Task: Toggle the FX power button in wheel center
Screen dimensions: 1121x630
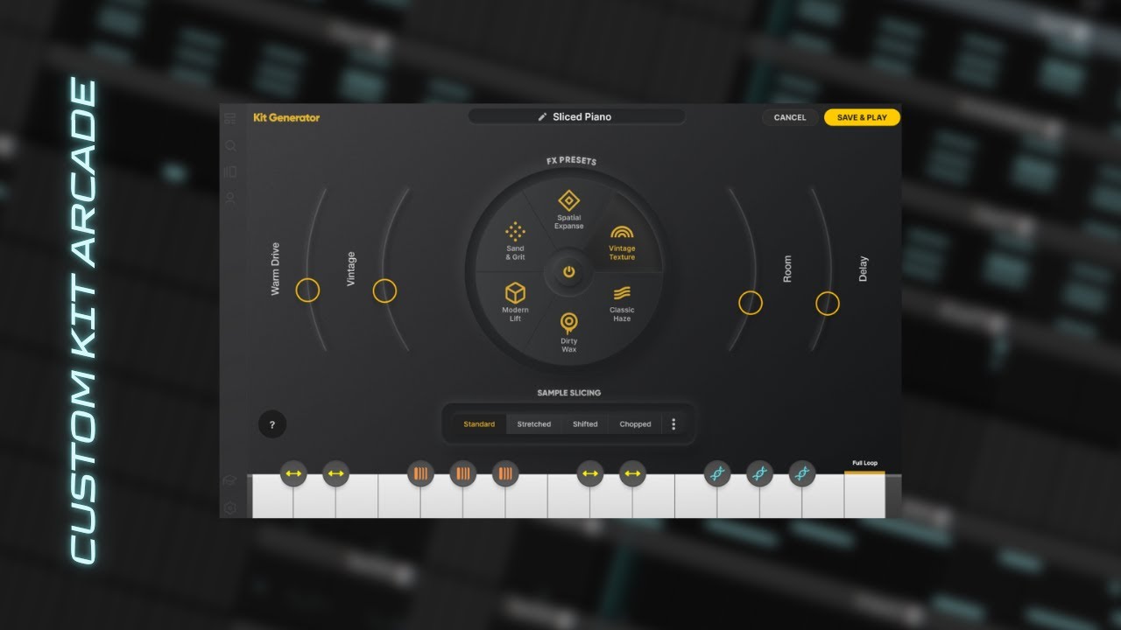Action: pyautogui.click(x=569, y=271)
